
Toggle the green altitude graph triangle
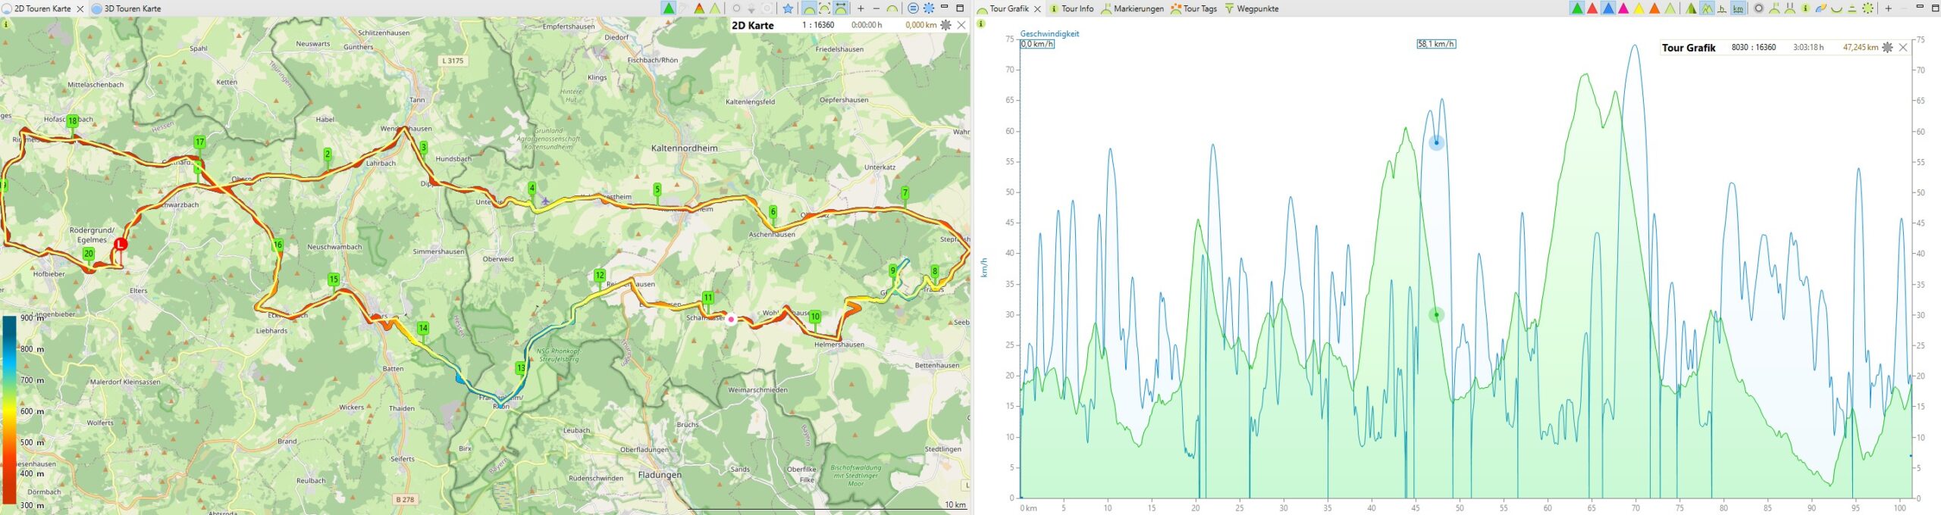[1576, 8]
